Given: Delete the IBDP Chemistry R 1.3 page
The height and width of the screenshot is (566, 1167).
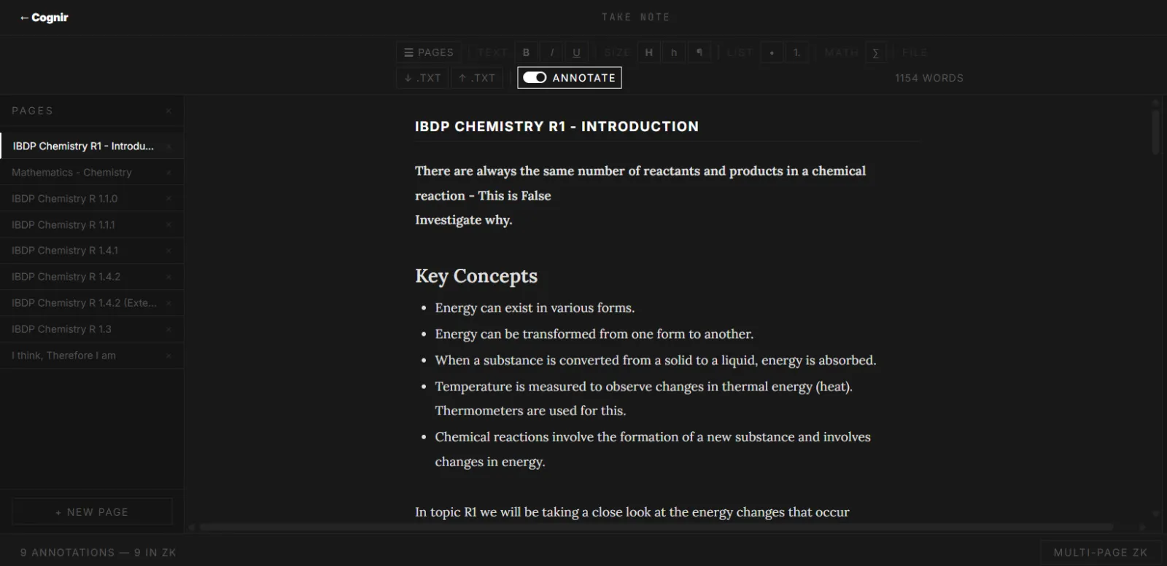Looking at the screenshot, I should (x=168, y=329).
